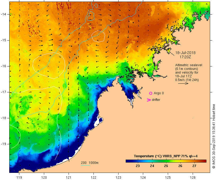217x180 pixels.
Task: Click the 'Altimetric sealevel' label
Action: (189, 65)
